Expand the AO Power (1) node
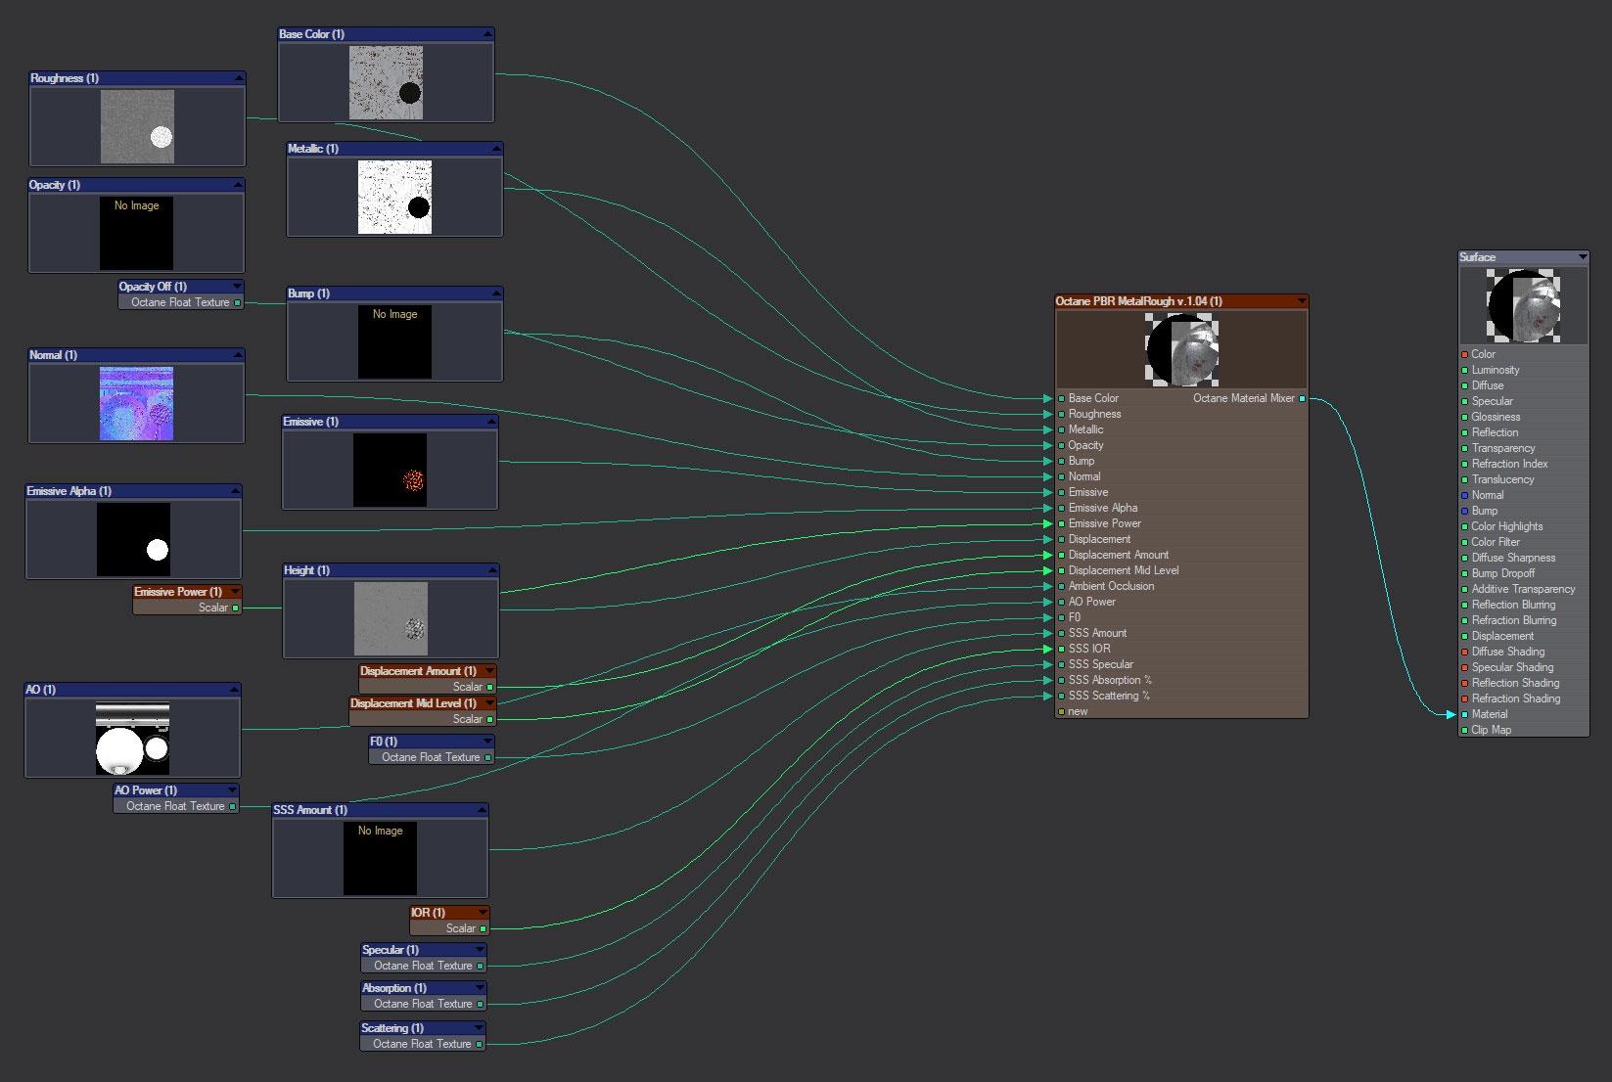1612x1082 pixels. (231, 790)
